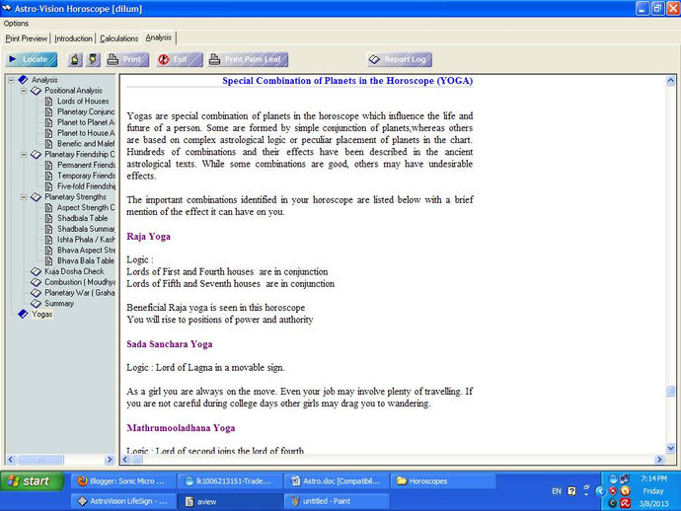This screenshot has height=511, width=681.
Task: Click the down arrow hand icon in toolbar
Action: (x=93, y=59)
